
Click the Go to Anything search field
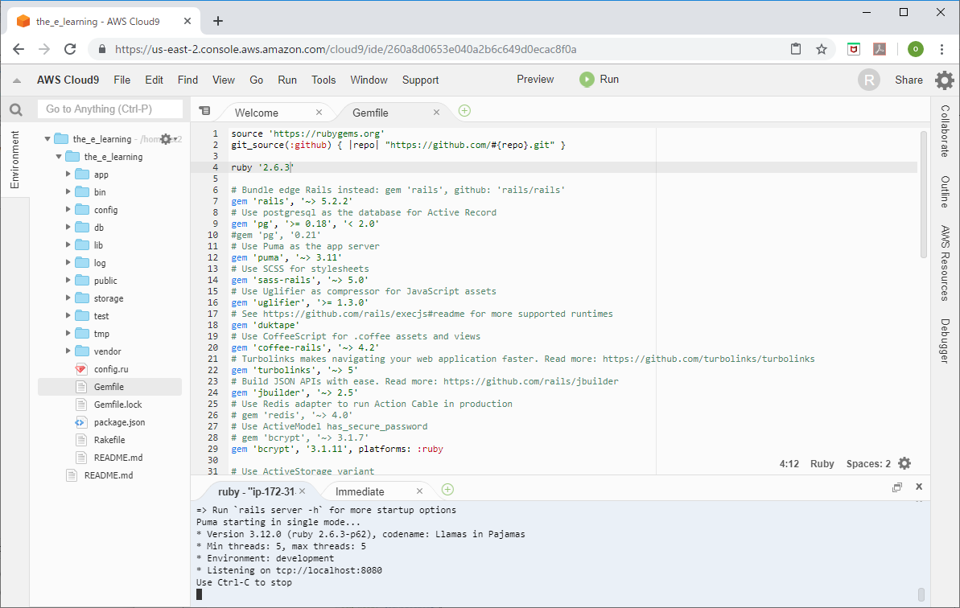110,109
